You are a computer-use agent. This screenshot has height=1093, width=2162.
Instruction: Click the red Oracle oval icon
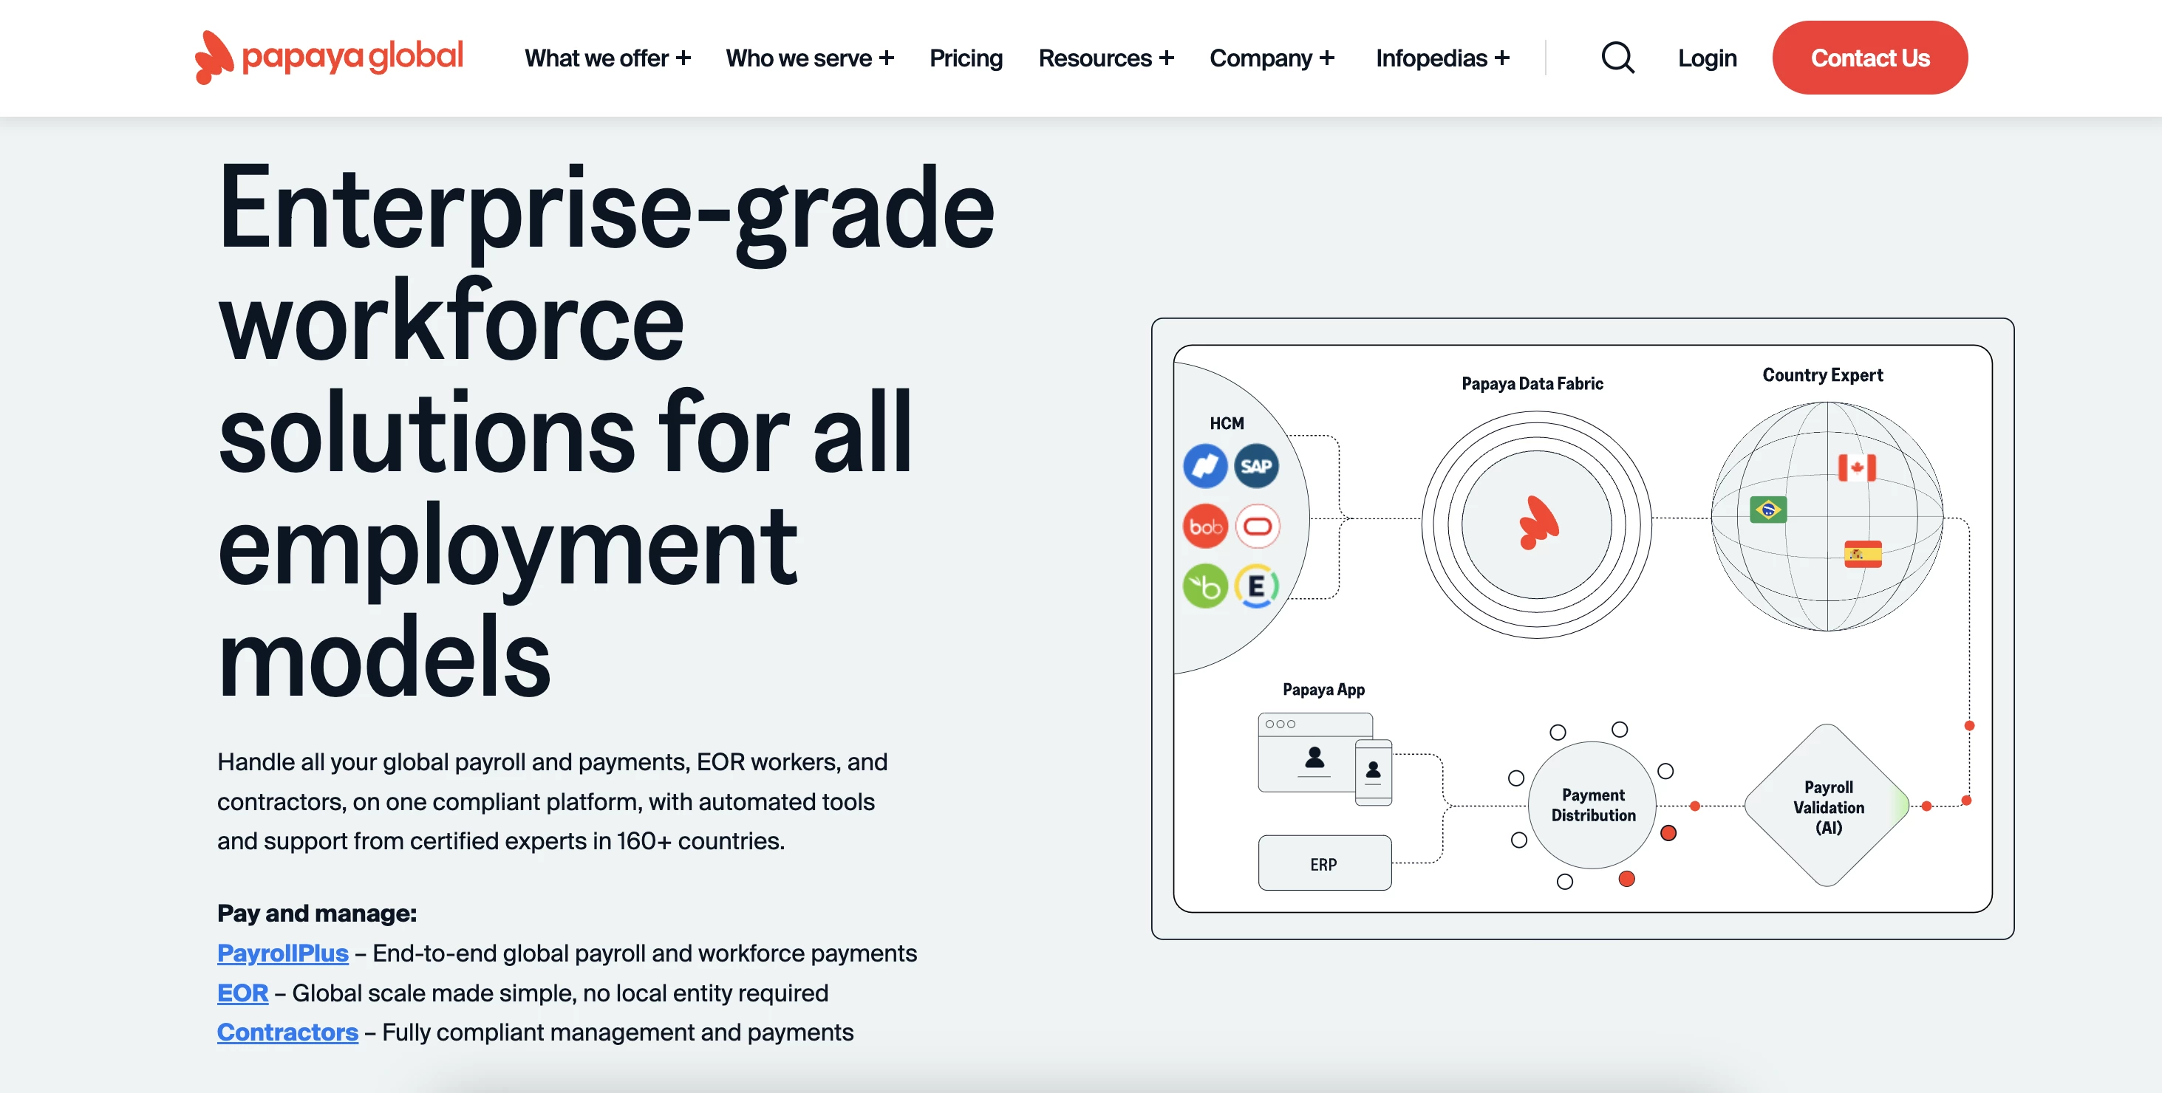coord(1258,526)
